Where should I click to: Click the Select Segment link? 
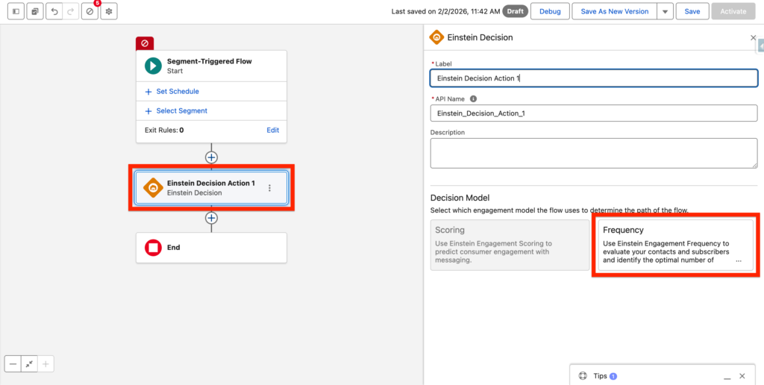coord(181,111)
